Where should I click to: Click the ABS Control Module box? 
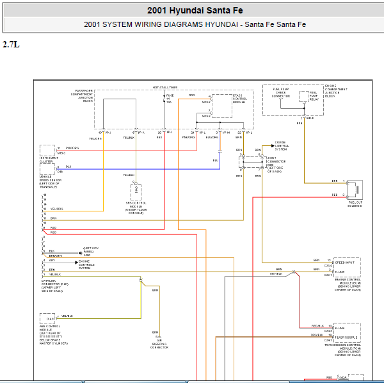[47, 318]
